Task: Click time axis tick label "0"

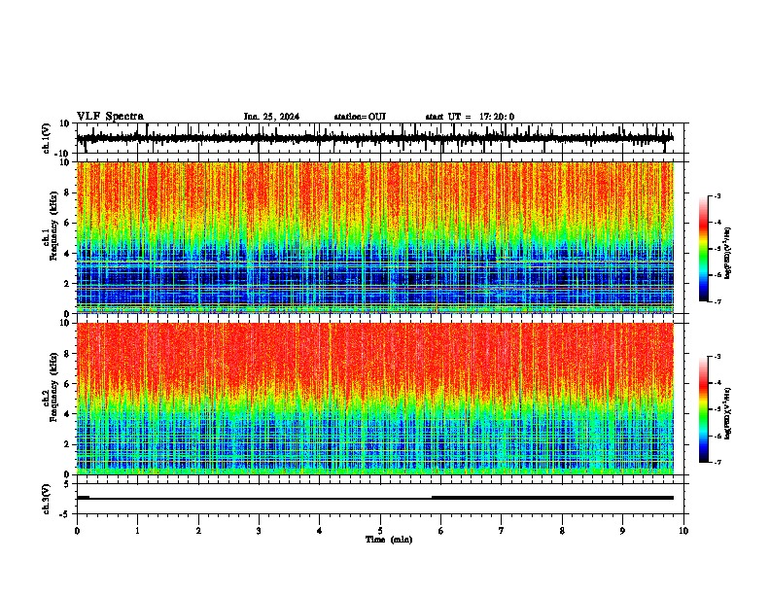Action: pyautogui.click(x=77, y=531)
